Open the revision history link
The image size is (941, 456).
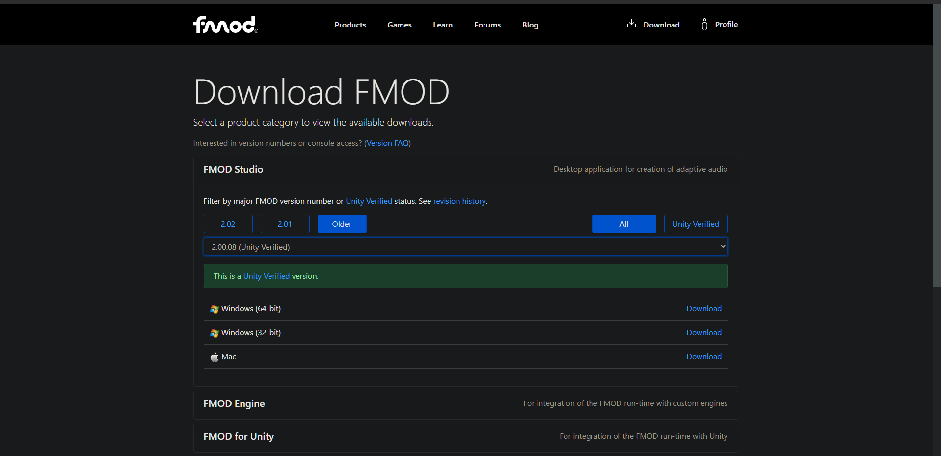(459, 201)
